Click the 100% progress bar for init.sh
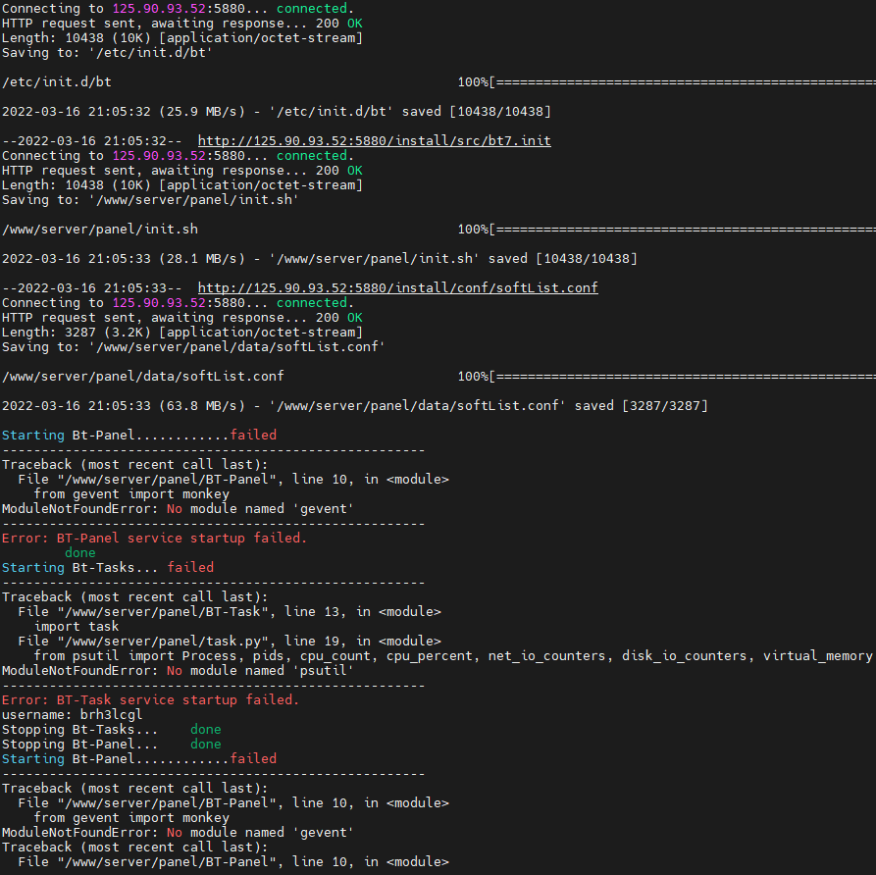Image resolution: width=876 pixels, height=875 pixels. coord(666,230)
